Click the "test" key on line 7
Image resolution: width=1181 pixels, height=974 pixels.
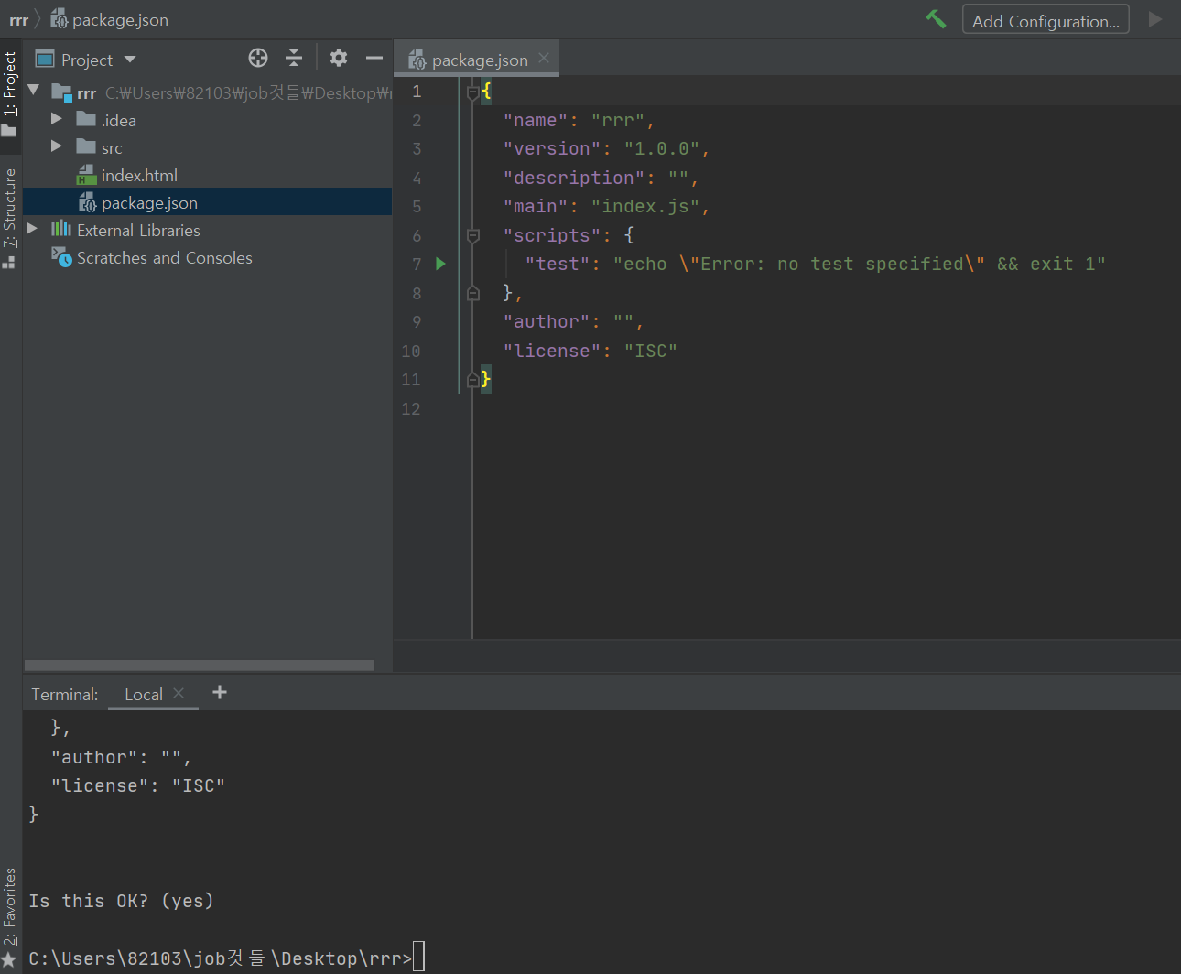tap(558, 264)
